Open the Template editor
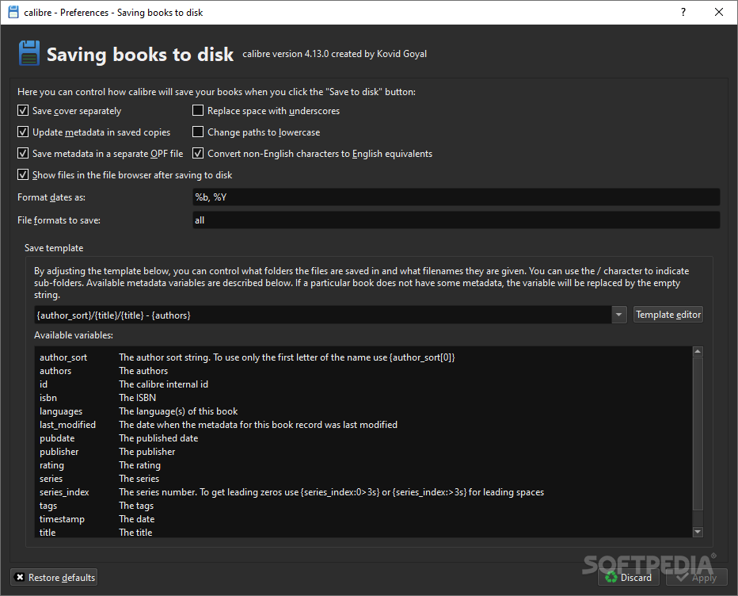738x596 pixels. tap(668, 315)
